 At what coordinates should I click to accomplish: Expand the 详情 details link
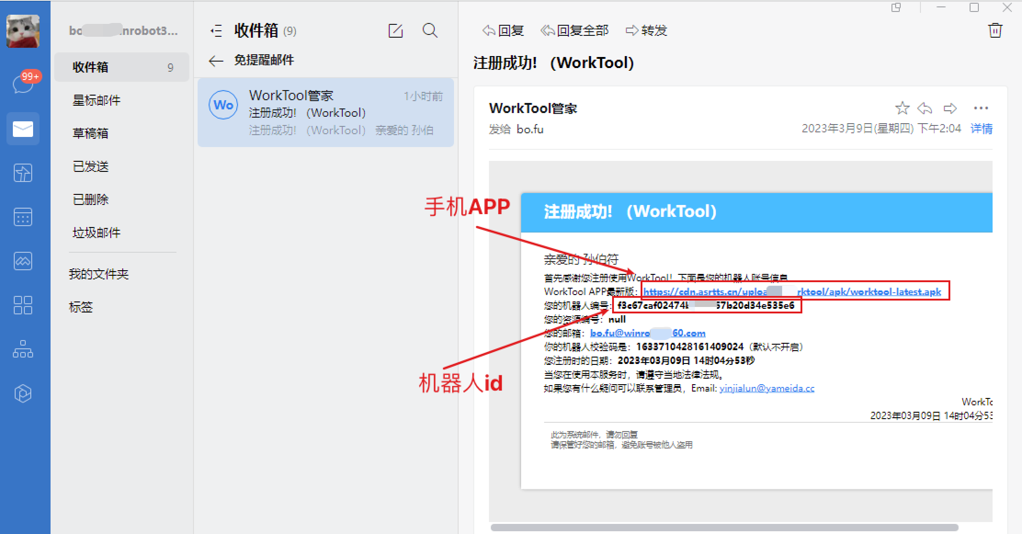pyautogui.click(x=981, y=129)
